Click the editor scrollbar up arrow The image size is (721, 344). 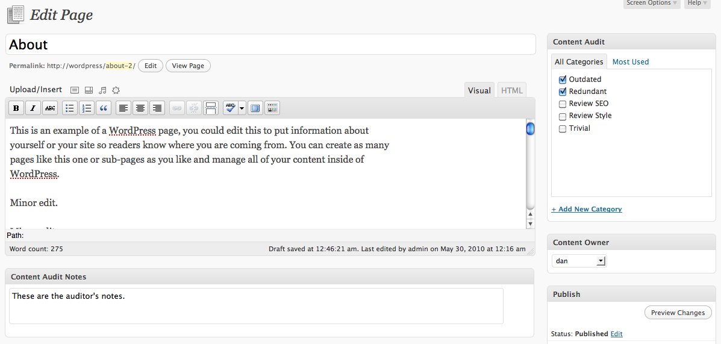[530, 214]
